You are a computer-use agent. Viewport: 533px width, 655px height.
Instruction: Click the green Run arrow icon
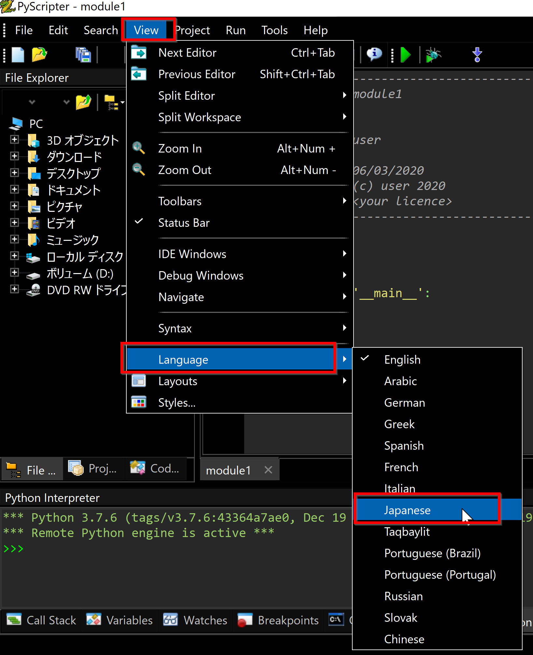tap(405, 55)
